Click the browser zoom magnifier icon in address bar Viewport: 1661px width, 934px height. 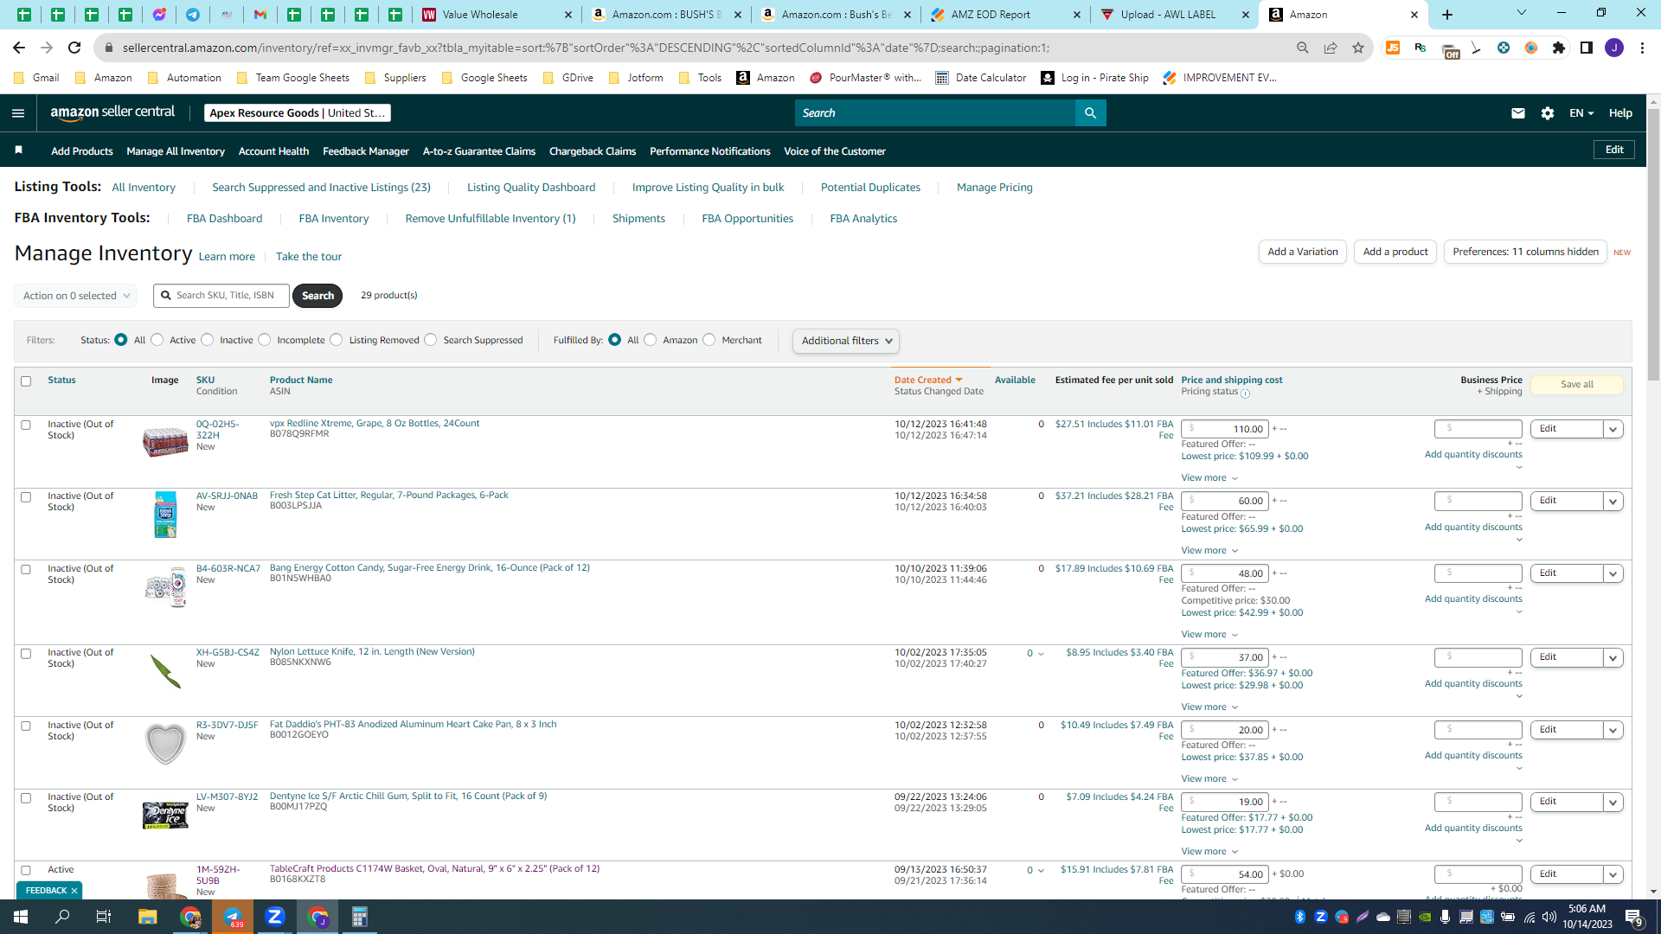click(1303, 48)
